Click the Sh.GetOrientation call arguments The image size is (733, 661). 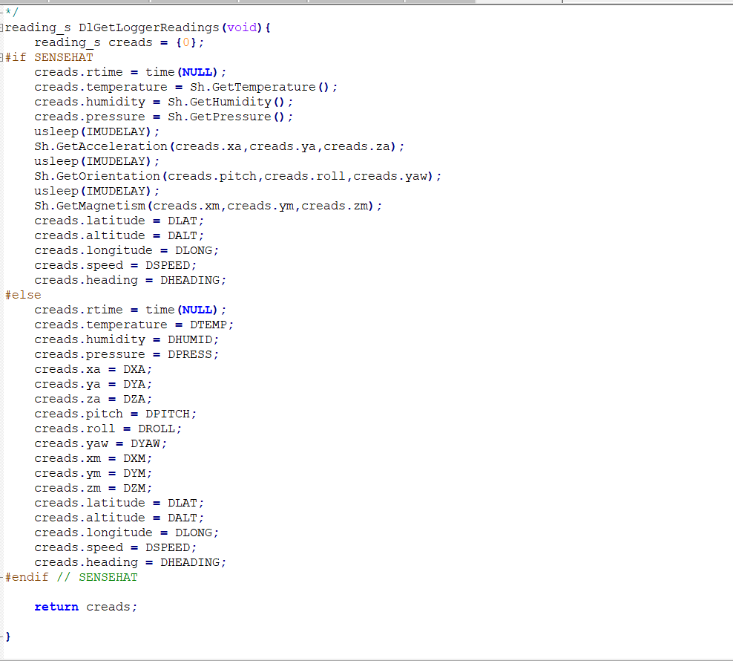297,176
